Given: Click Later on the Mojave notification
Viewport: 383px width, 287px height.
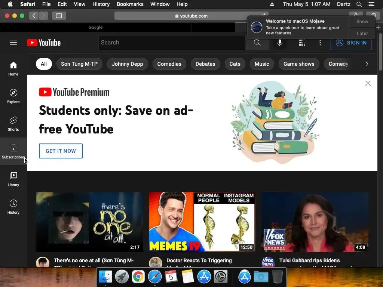Looking at the screenshot, I should 362,33.
